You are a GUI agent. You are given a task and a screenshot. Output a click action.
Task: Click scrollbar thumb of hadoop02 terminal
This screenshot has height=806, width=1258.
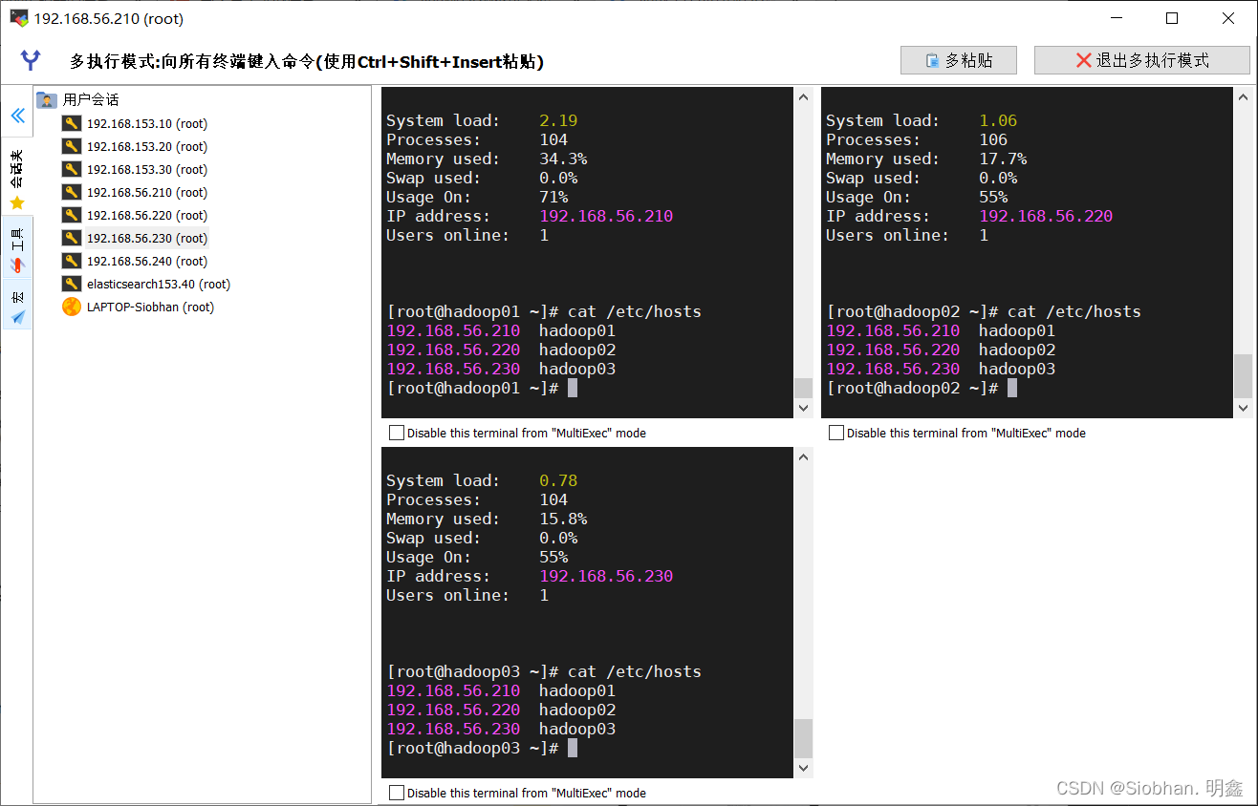click(1243, 375)
